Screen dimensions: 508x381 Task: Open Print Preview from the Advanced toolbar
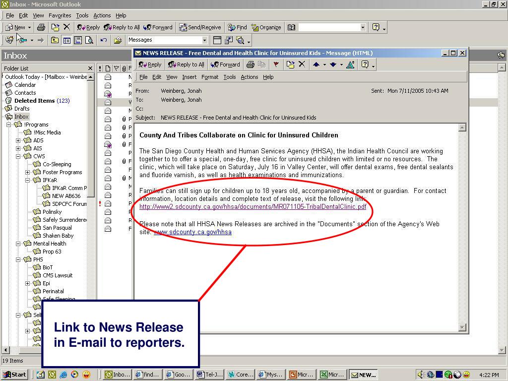89,40
